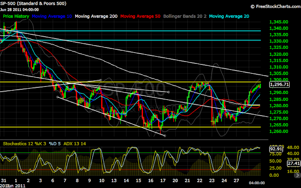This screenshot has height=188, width=301.
Task: Click the date label 23 on time axis
Action: [212, 180]
